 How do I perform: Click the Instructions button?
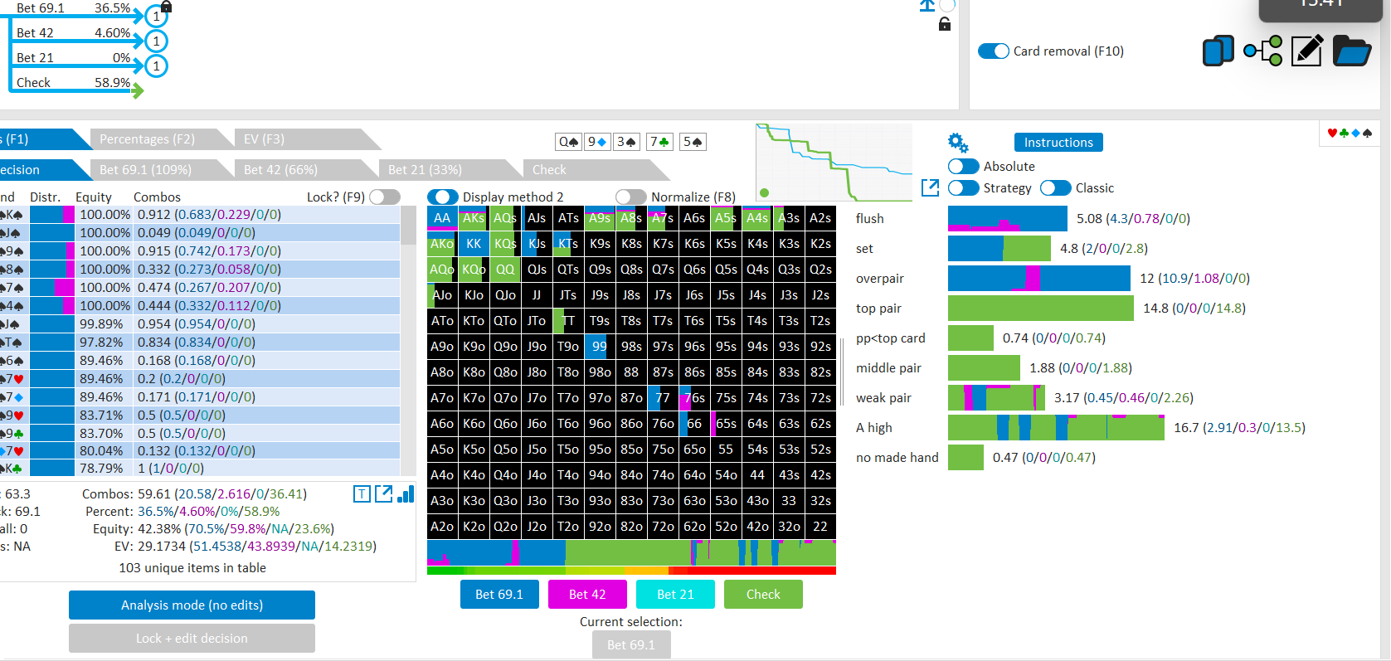pyautogui.click(x=1058, y=143)
